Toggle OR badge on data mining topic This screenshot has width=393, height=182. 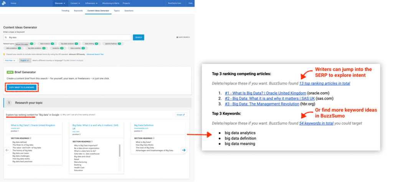click(x=96, y=44)
